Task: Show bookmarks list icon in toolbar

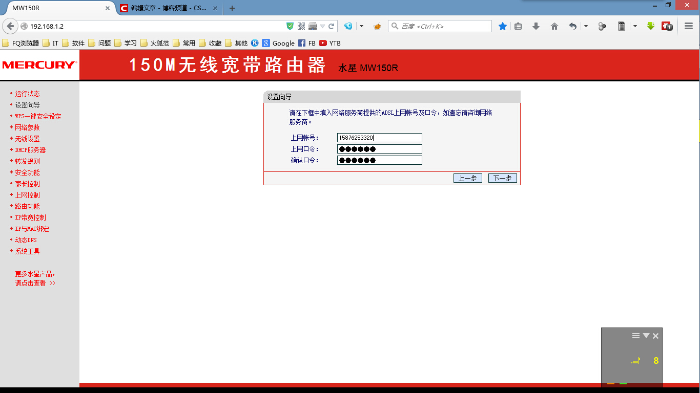Action: 518,26
